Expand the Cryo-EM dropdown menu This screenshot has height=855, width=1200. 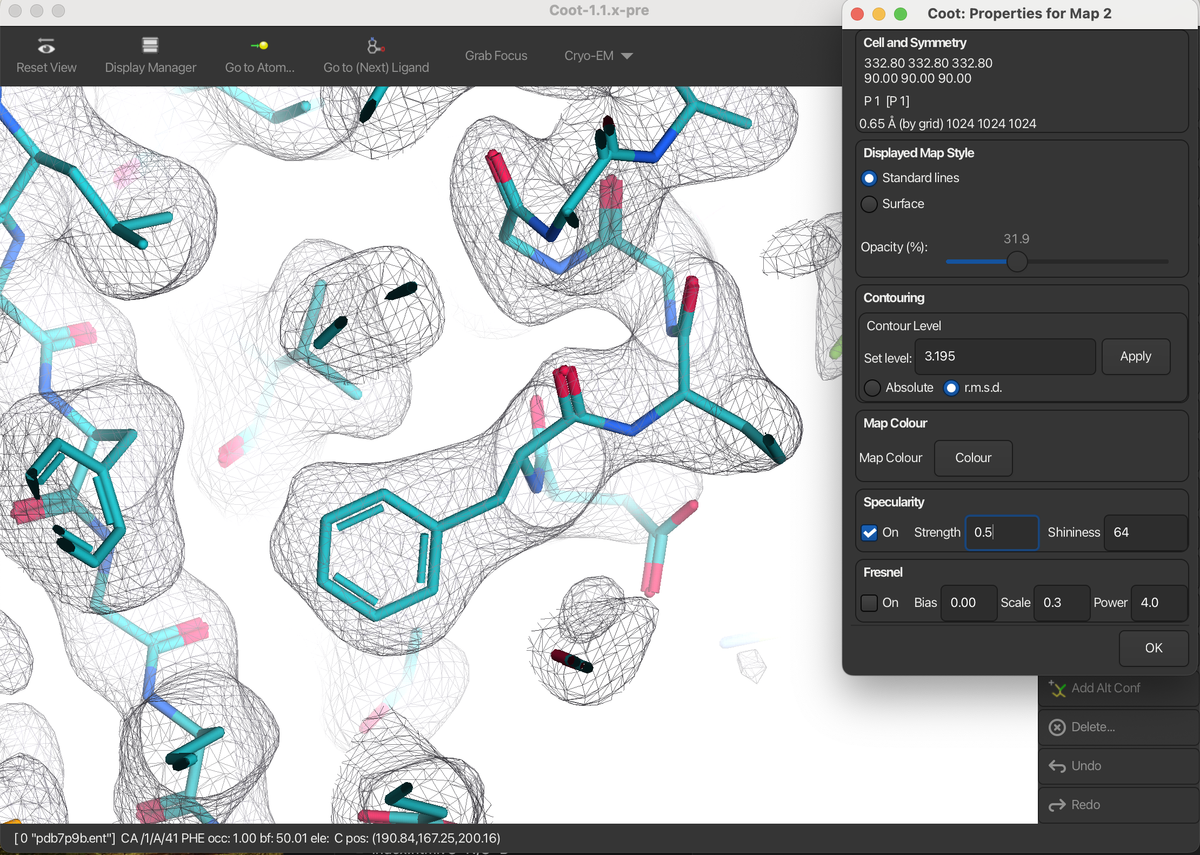pos(598,56)
